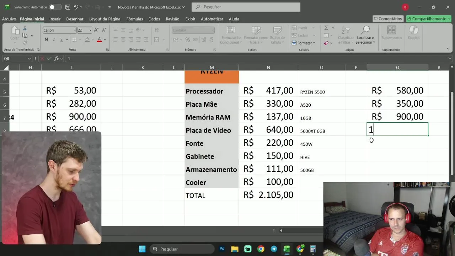Open Telegram from the taskbar
Viewport: 455px width, 256px height.
click(274, 249)
